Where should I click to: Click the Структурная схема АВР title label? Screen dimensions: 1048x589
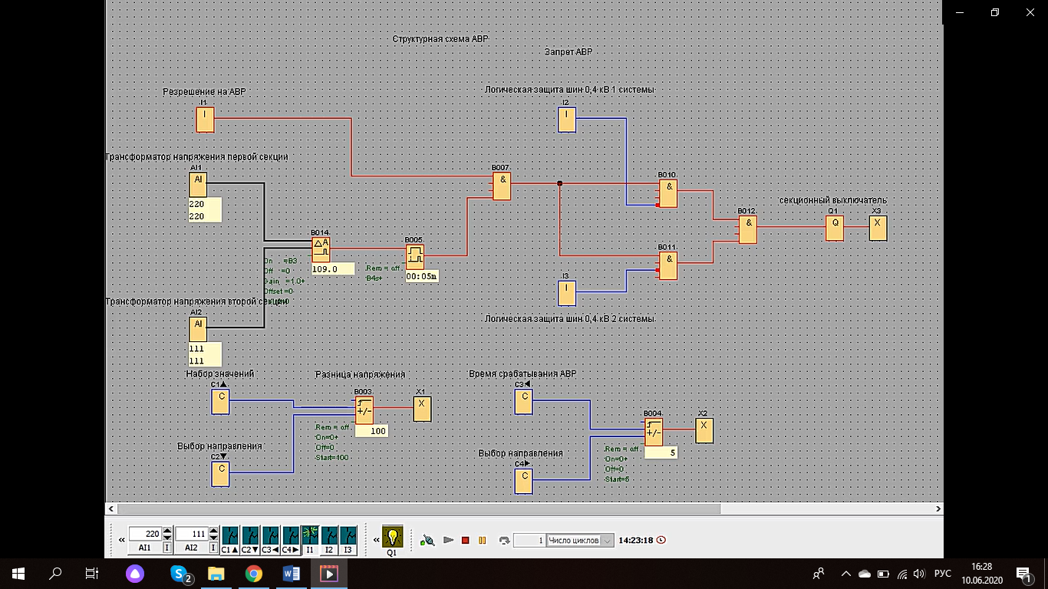coord(440,38)
